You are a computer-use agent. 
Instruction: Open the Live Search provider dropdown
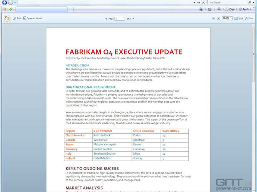[253, 3]
